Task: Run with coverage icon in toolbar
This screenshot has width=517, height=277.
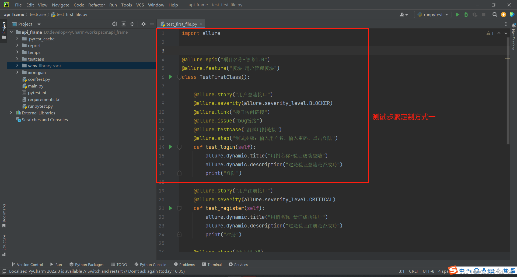Action: point(475,15)
